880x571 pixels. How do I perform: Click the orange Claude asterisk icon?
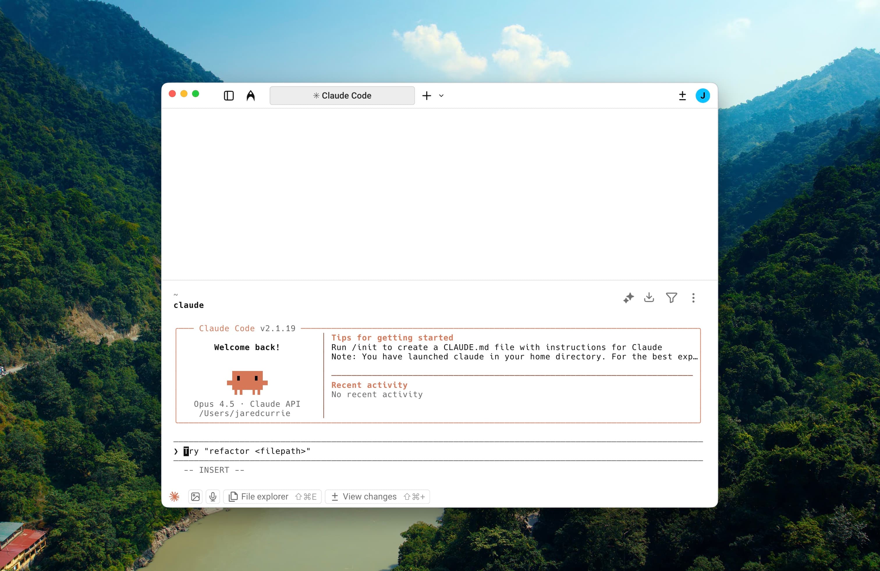(x=175, y=496)
